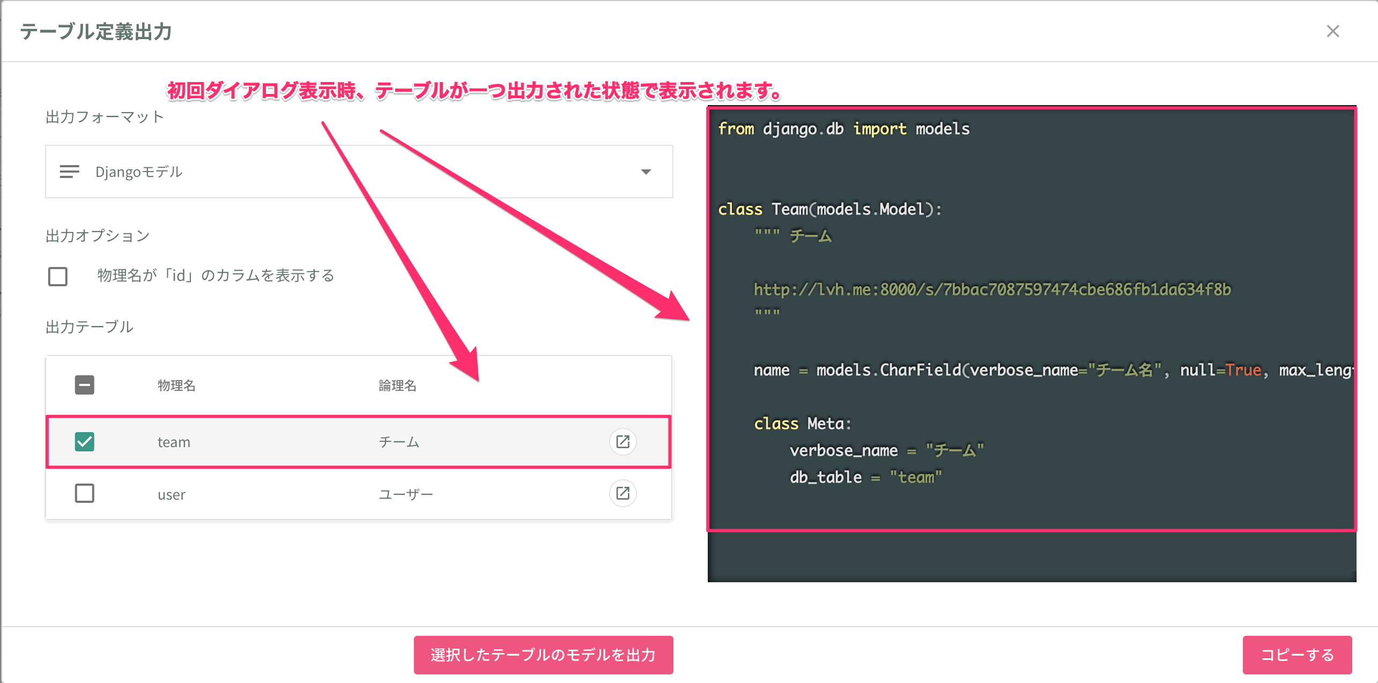
Task: Select the user row name cell
Action: 172,494
